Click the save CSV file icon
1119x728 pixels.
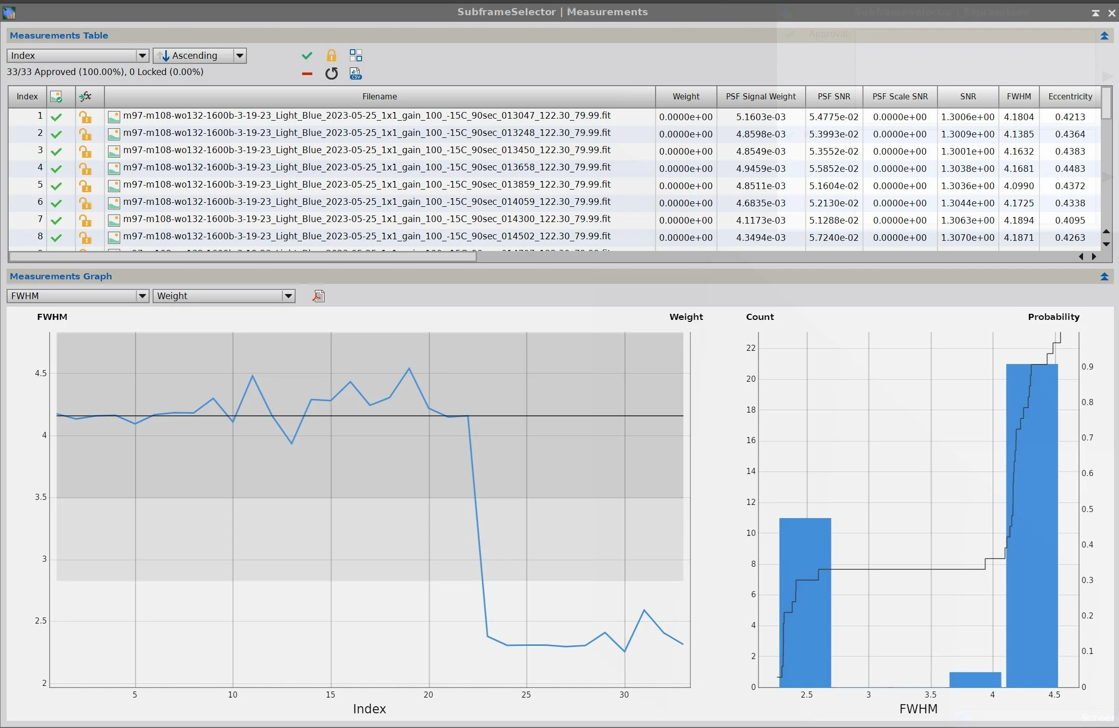pyautogui.click(x=356, y=74)
